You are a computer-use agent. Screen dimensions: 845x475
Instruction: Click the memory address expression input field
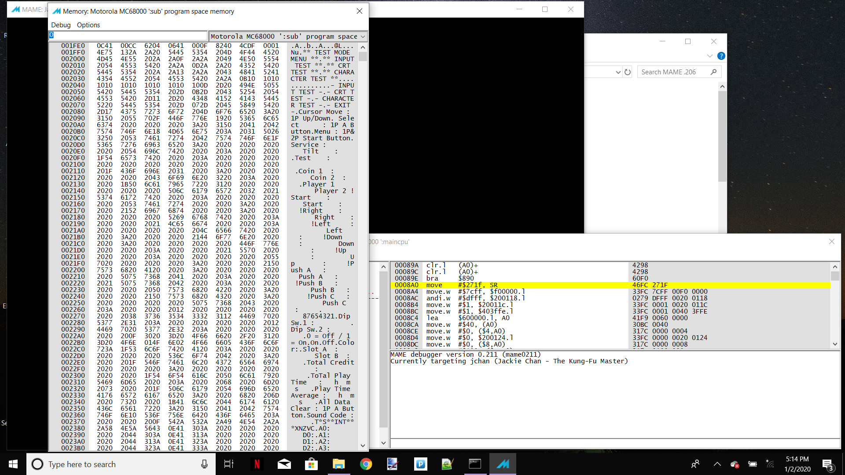[x=128, y=36]
